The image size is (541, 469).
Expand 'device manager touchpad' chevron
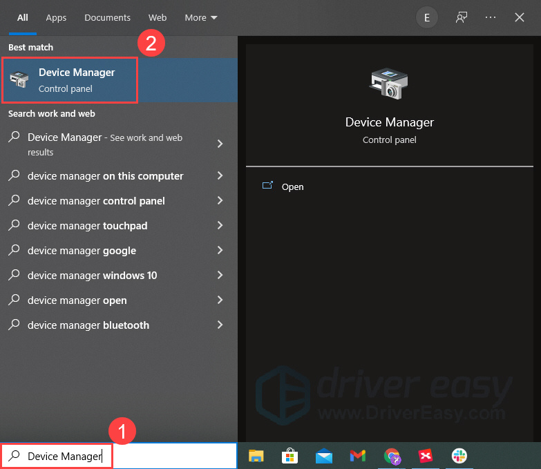click(220, 226)
